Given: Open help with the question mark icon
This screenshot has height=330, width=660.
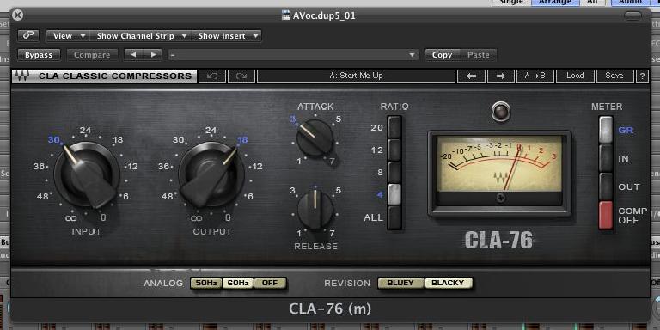Looking at the screenshot, I should click(x=642, y=76).
